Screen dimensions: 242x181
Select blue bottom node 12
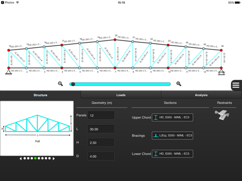point(203,68)
